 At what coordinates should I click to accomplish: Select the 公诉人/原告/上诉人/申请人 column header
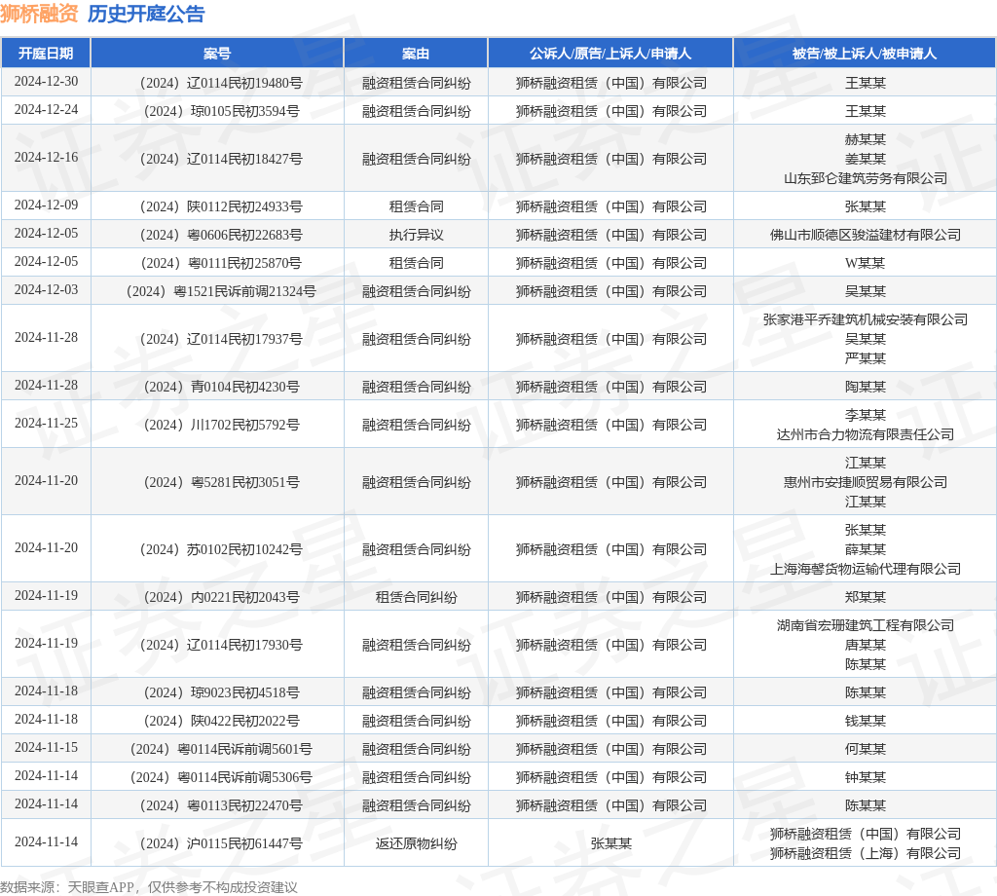(610, 54)
